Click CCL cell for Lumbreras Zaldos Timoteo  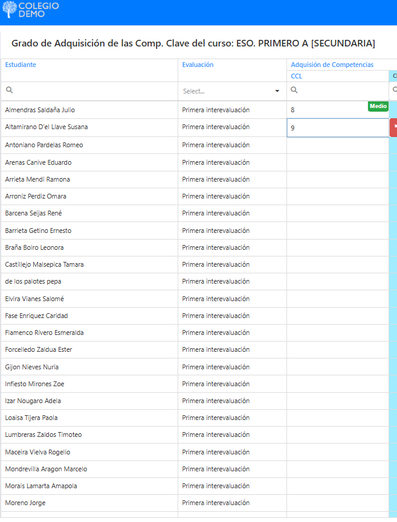(x=337, y=434)
